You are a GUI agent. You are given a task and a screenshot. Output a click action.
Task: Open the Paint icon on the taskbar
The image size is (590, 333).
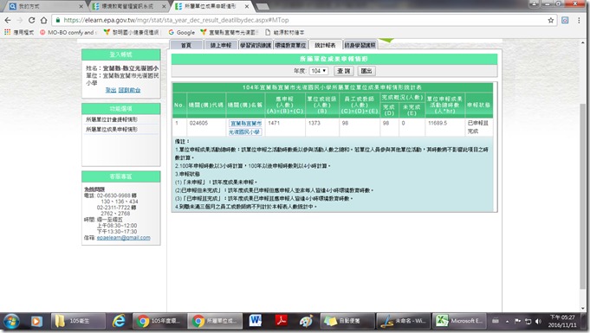tap(307, 322)
